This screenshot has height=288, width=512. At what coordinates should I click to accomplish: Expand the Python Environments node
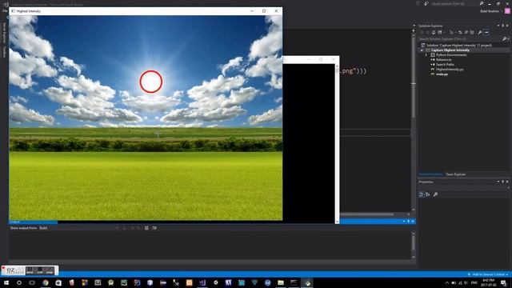pyautogui.click(x=426, y=55)
